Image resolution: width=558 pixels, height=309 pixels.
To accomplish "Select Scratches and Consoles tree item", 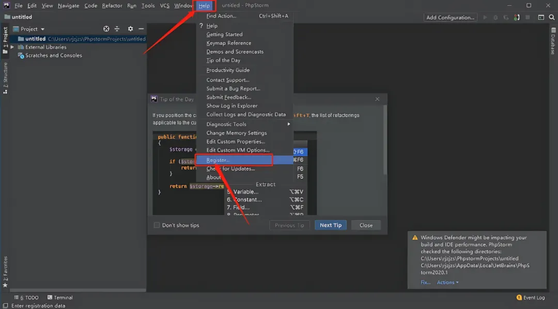I will tap(53, 55).
